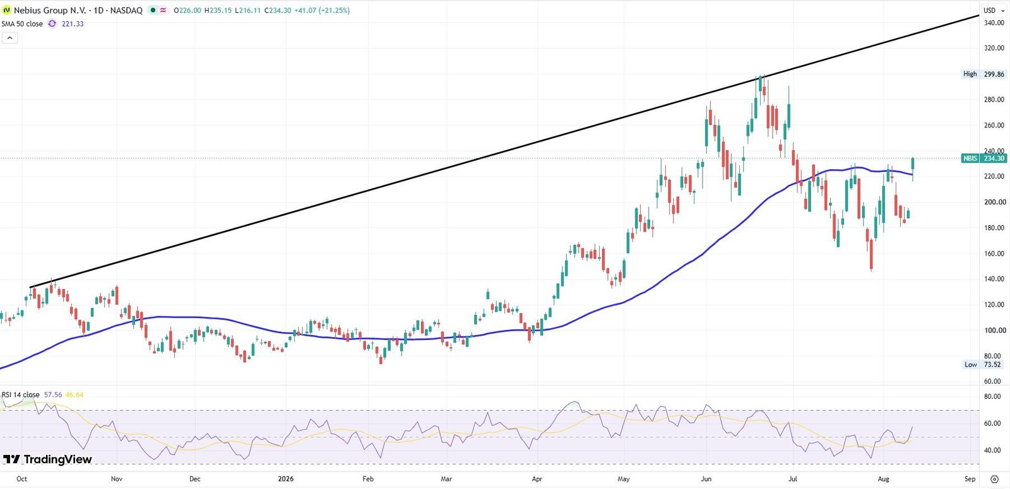Screen dimensions: 1010x489
Task: Click the 220.00 price scale label
Action: pos(994,177)
